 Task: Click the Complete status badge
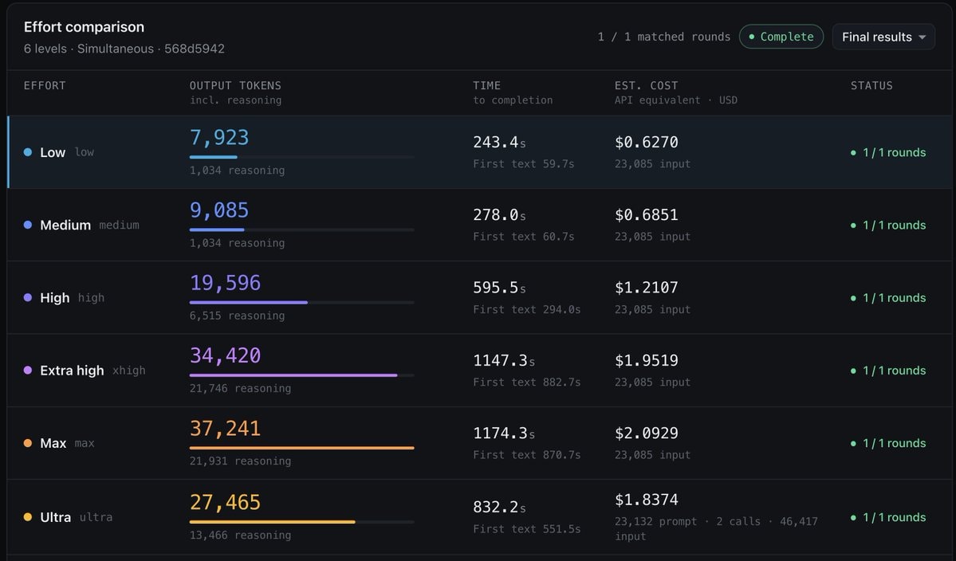pos(781,37)
